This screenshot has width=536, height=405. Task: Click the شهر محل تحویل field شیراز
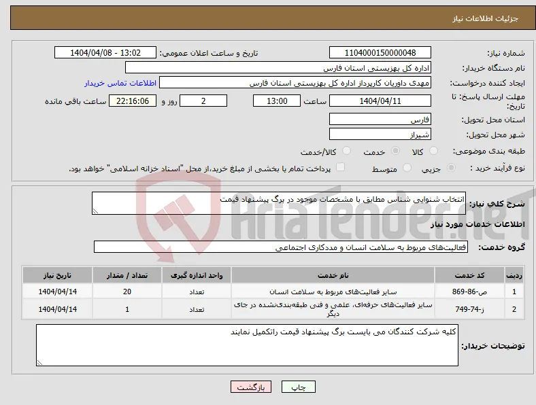point(380,134)
